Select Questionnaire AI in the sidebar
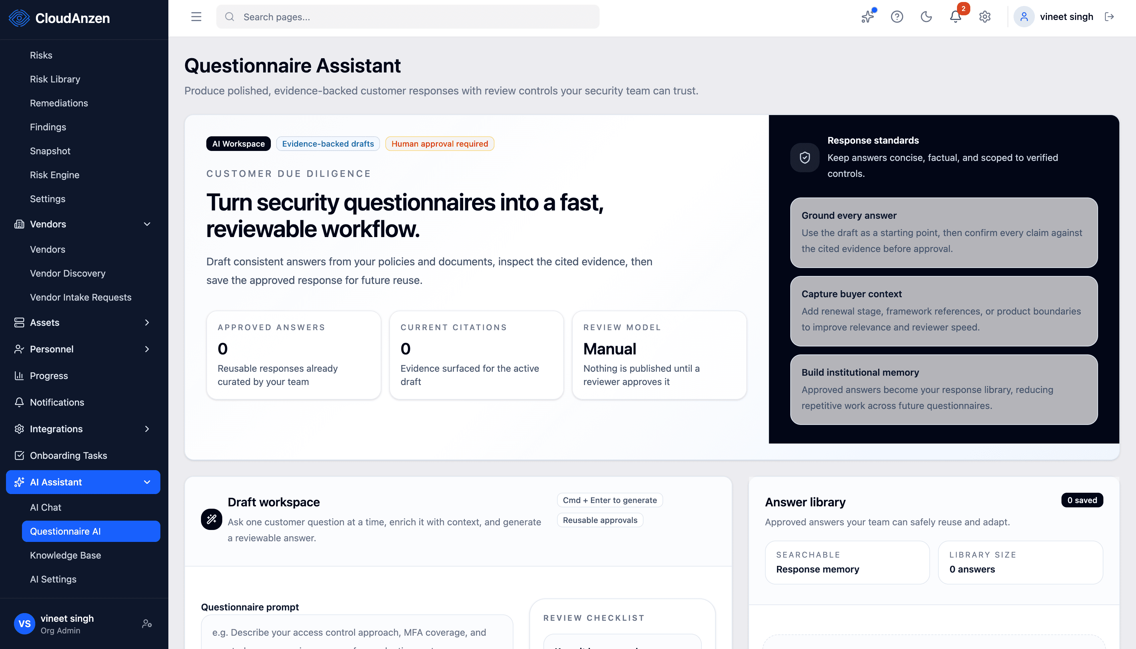Viewport: 1136px width, 649px height. [x=91, y=531]
